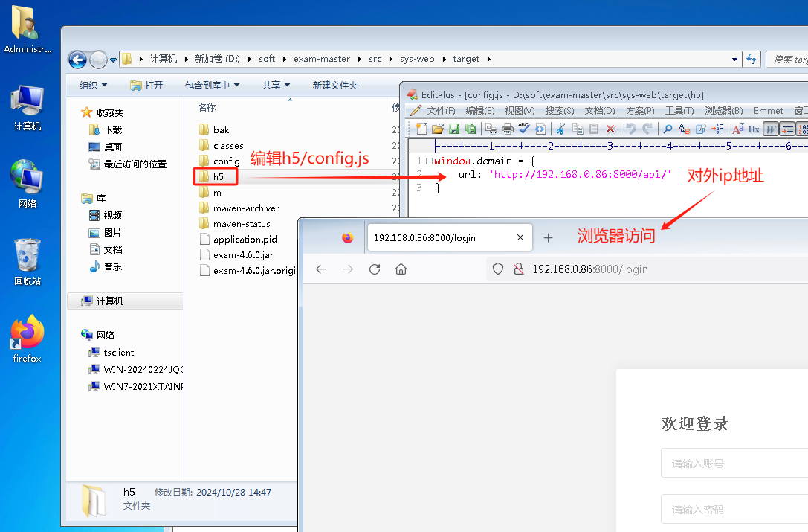Viewport: 808px width, 532px height.
Task: Click the Firefox back arrow
Action: (x=321, y=269)
